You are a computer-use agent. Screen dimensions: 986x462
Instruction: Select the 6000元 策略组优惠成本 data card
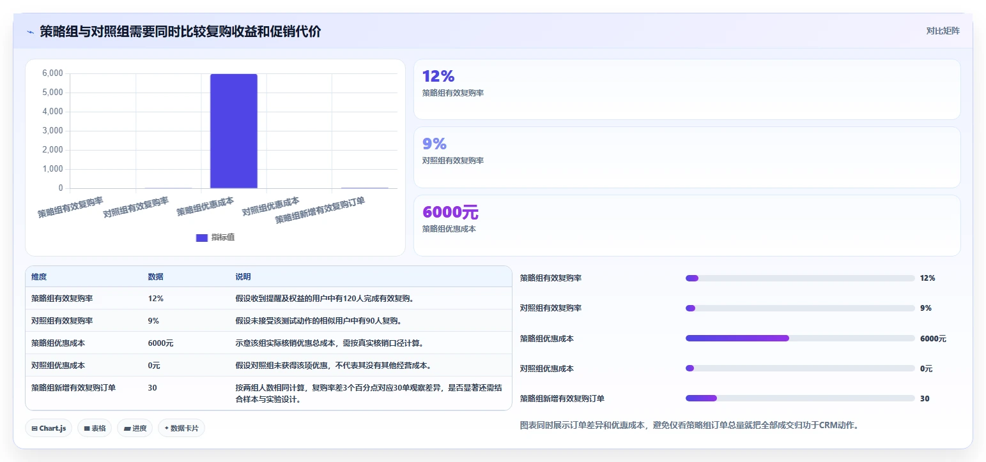click(x=687, y=225)
